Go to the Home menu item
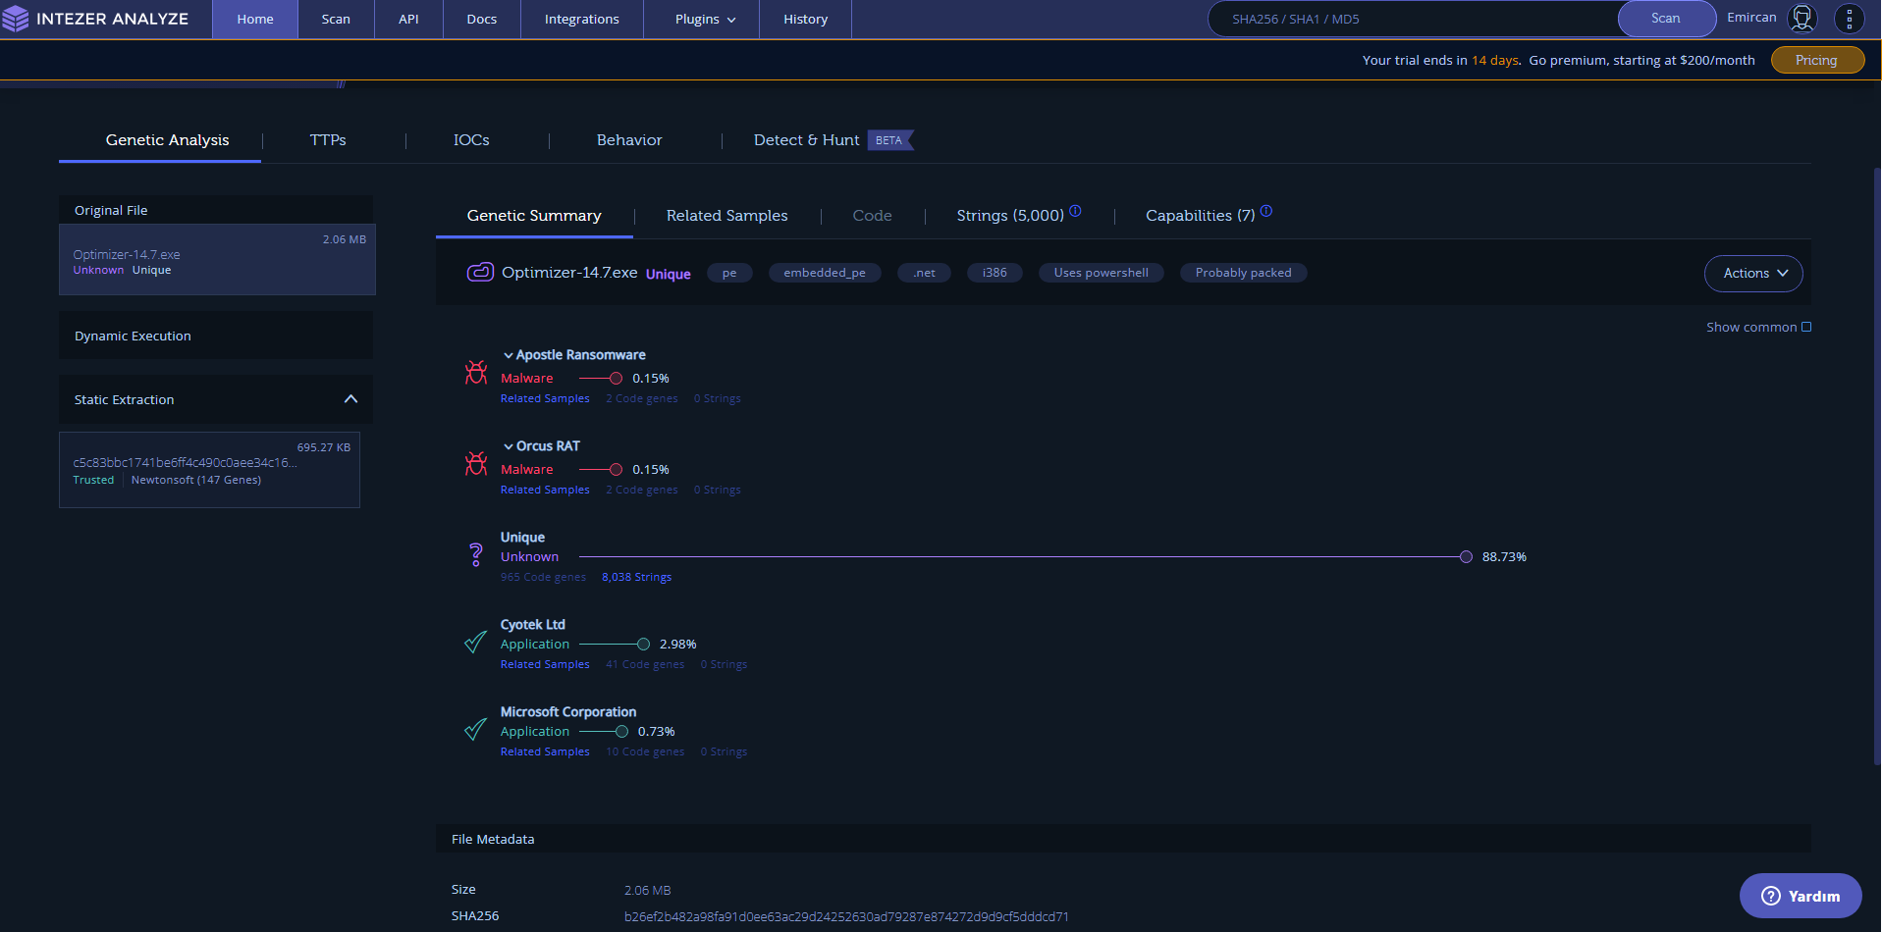1882x932 pixels. 255,20
